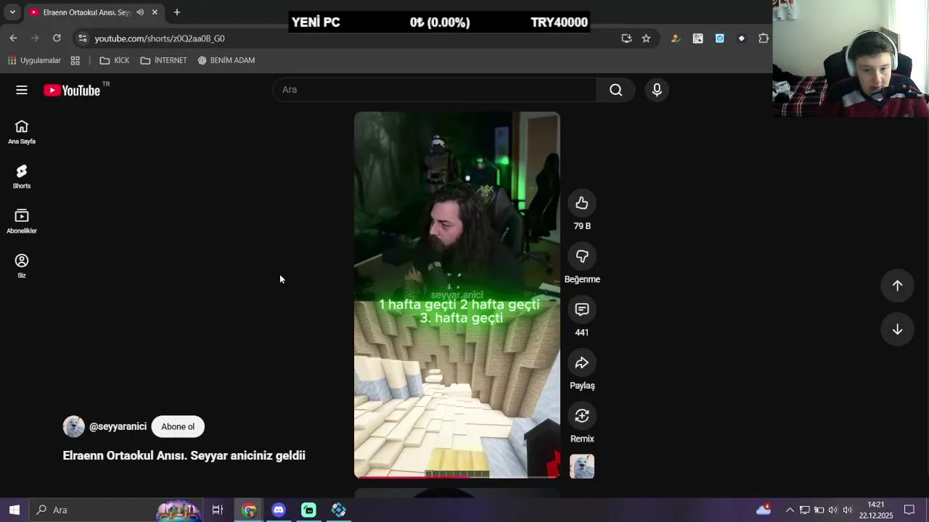Open Chrome from the taskbar
The width and height of the screenshot is (929, 522).
(x=249, y=510)
